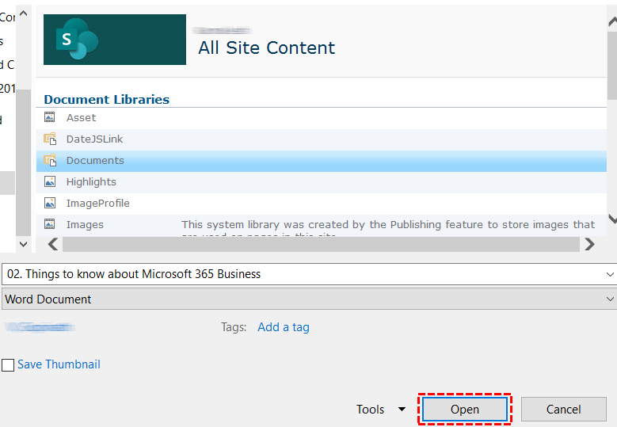The image size is (617, 427).
Task: Click the Add a tag link
Action: coord(283,326)
